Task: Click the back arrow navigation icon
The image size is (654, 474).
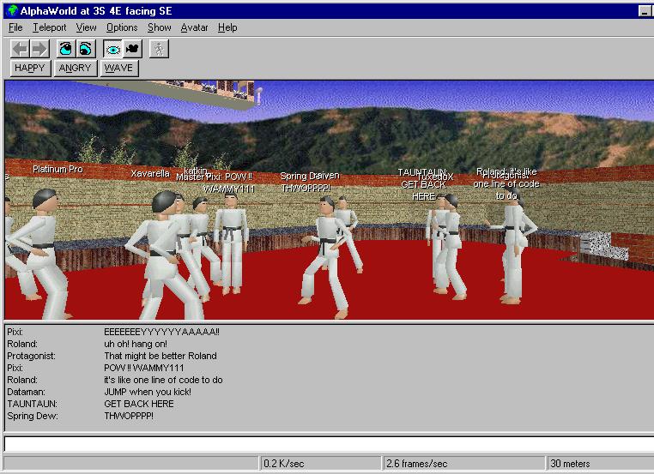Action: click(20, 49)
